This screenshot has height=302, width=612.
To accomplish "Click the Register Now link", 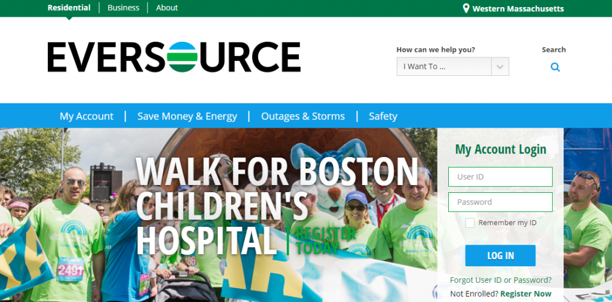I will [526, 294].
